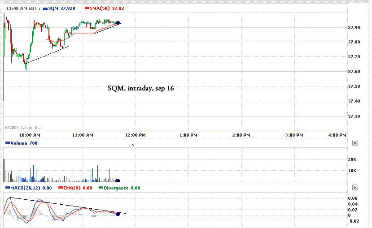This screenshot has width=372, height=228.
Task: Click the 0.04 MACD axis label
Action: coord(353,204)
